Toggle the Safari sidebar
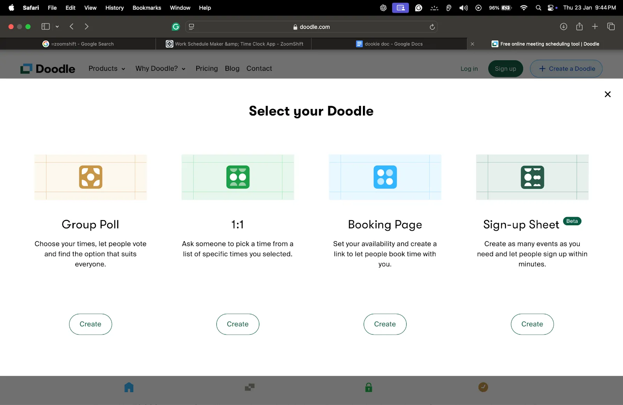 46,26
